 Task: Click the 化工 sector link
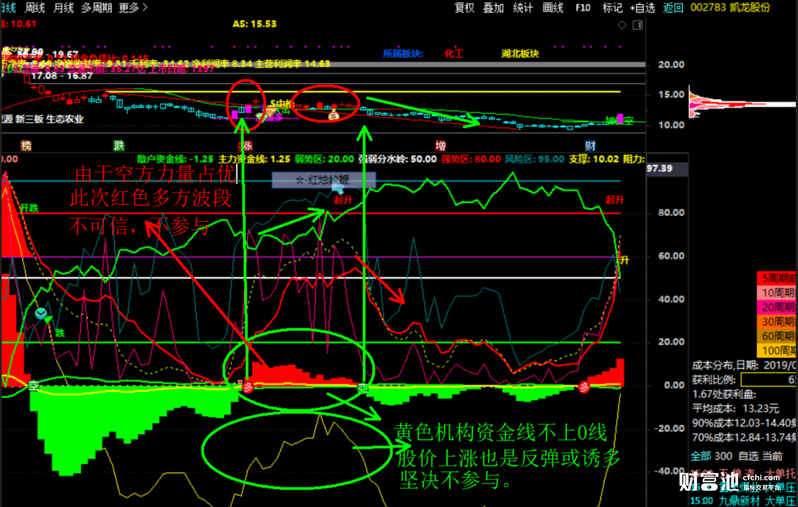click(454, 53)
